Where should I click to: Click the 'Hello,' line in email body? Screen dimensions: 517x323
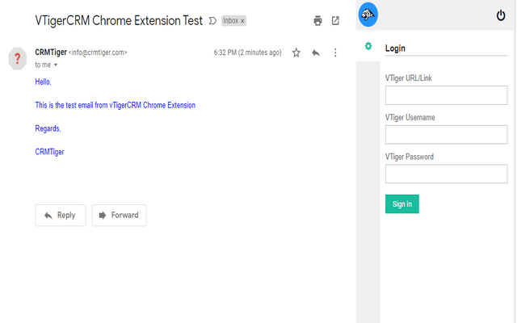(43, 82)
